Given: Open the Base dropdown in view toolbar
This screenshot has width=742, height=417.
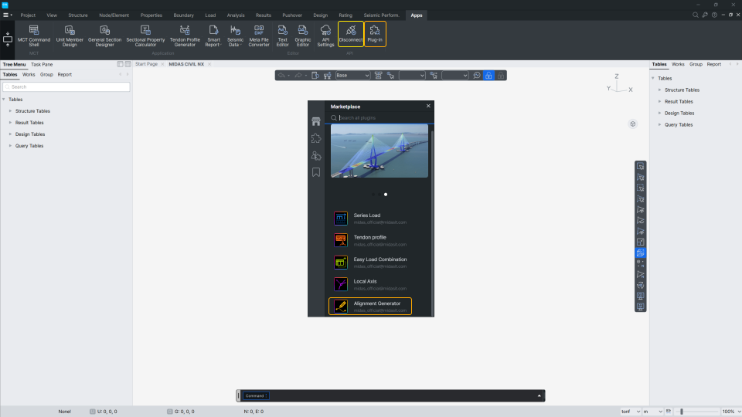Looking at the screenshot, I should tap(352, 76).
